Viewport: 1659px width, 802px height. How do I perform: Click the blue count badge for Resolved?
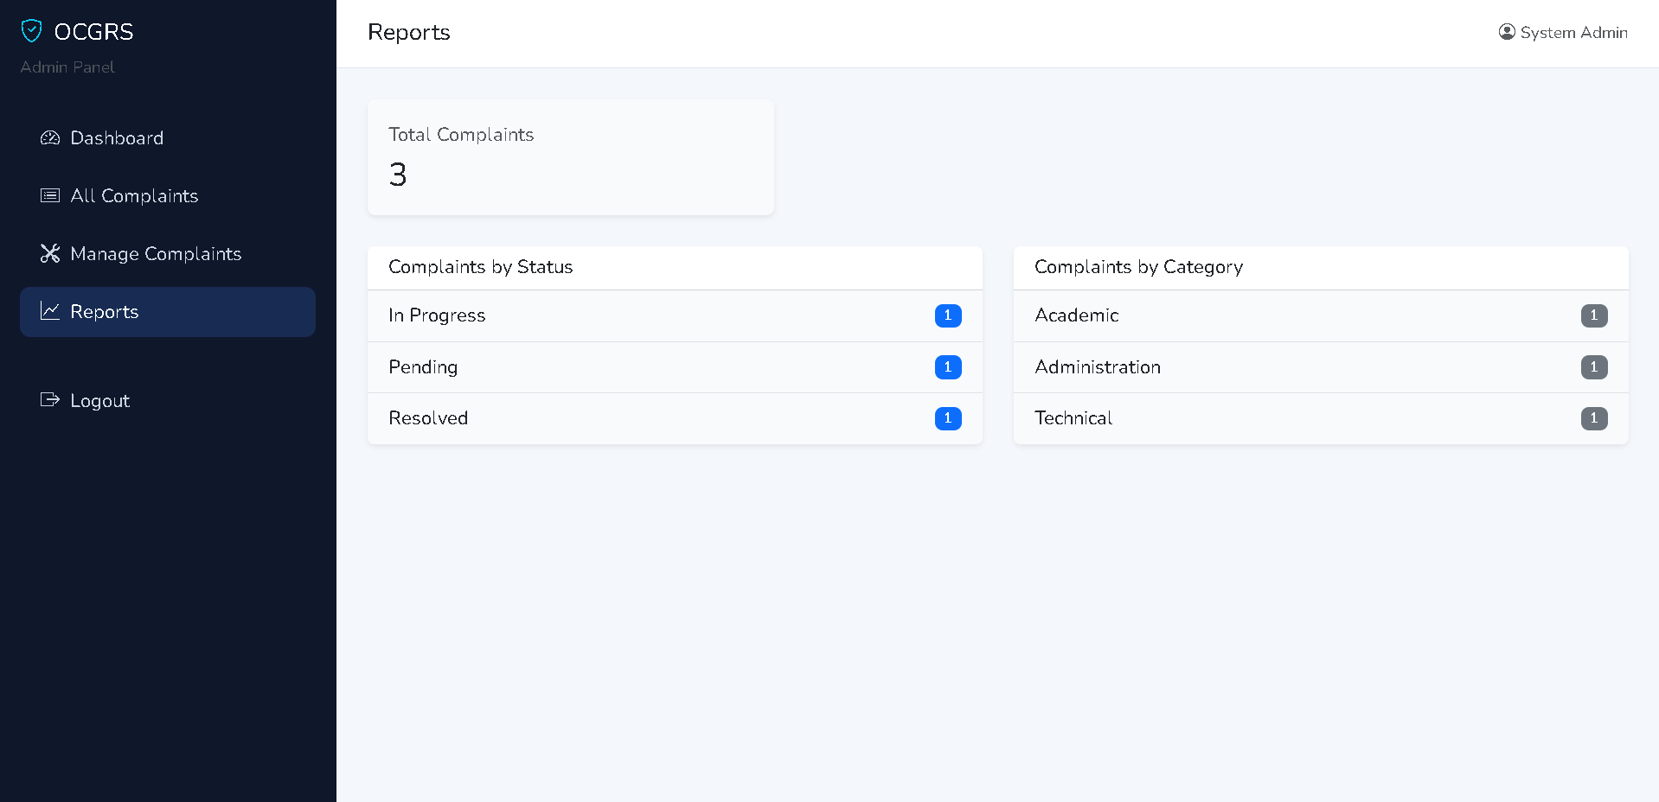click(948, 418)
